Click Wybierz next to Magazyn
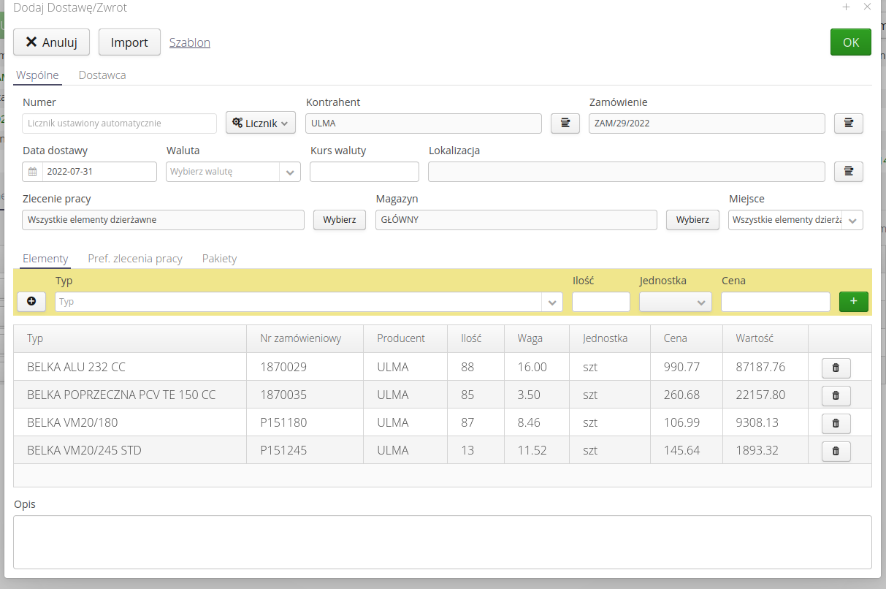Viewport: 886px width, 589px height. tap(692, 219)
